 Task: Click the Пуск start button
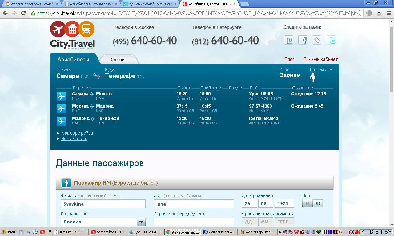(x=9, y=232)
